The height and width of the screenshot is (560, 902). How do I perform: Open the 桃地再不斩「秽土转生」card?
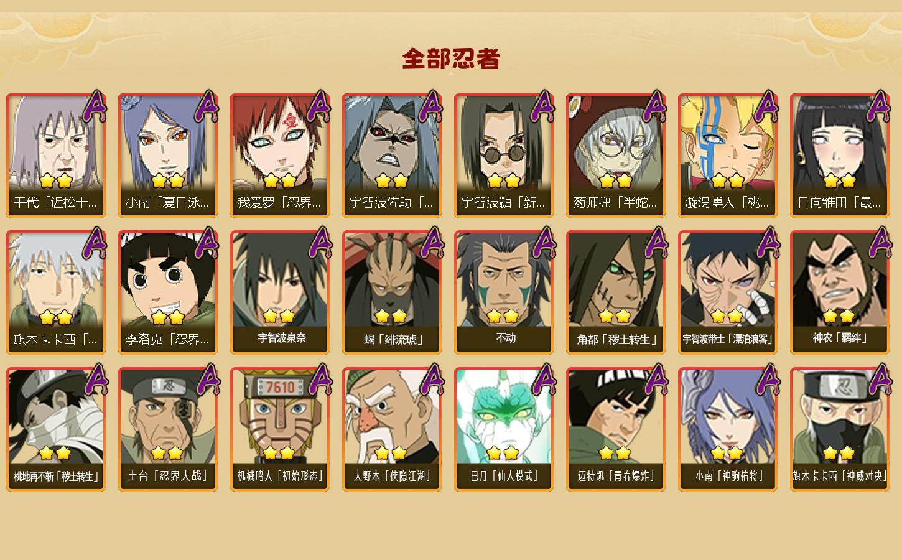tap(56, 429)
